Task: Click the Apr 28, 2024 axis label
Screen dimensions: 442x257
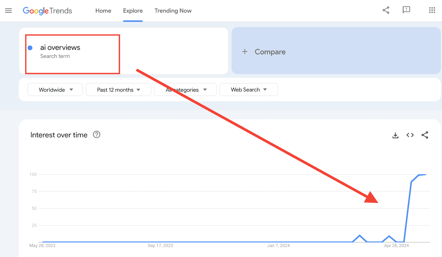Action: (x=396, y=245)
